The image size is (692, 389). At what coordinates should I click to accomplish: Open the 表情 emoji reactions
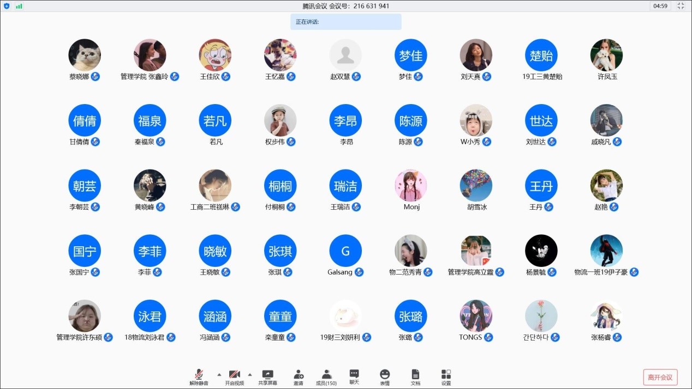385,376
